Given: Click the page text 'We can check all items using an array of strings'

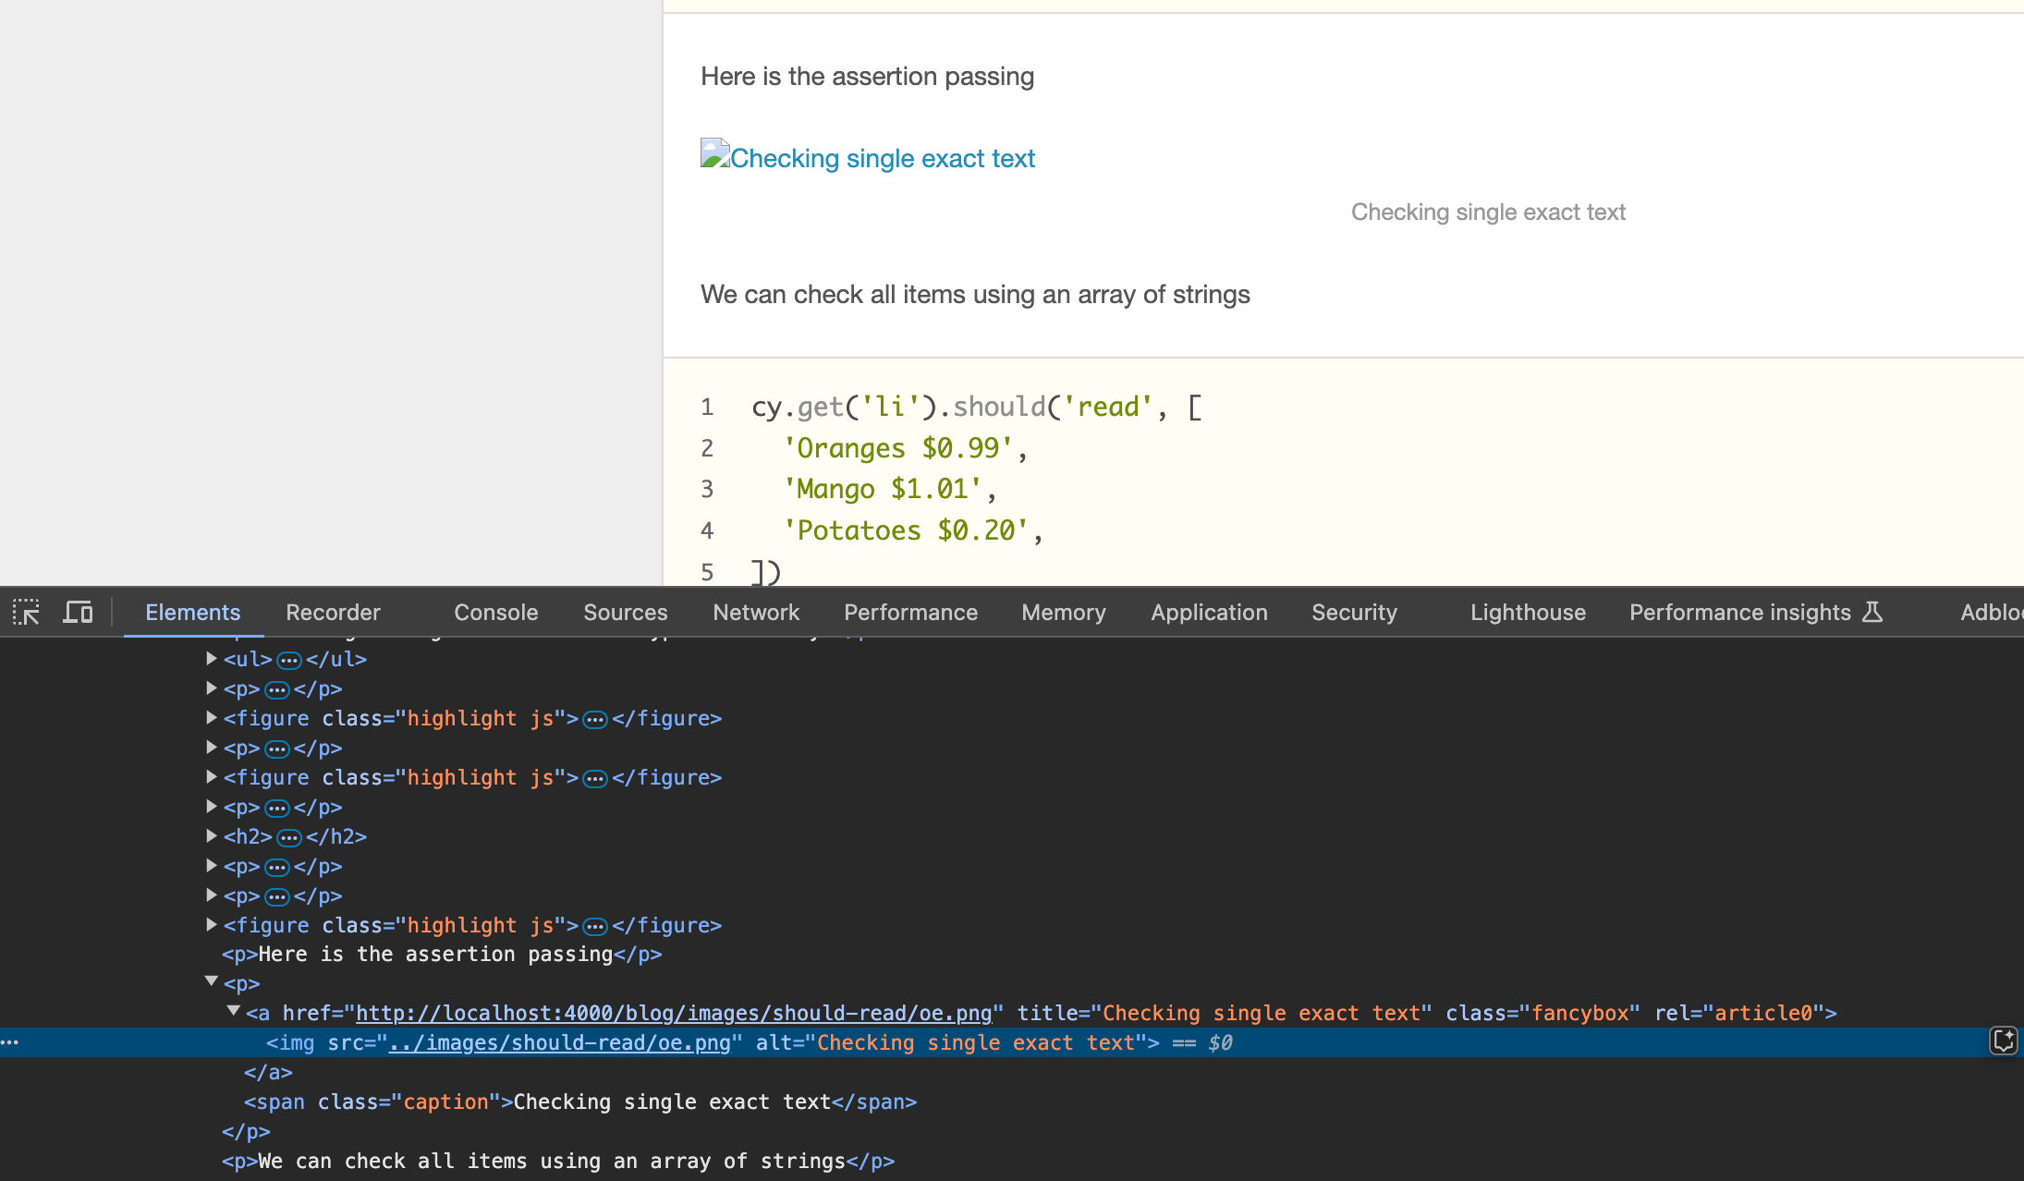Looking at the screenshot, I should [x=975, y=294].
